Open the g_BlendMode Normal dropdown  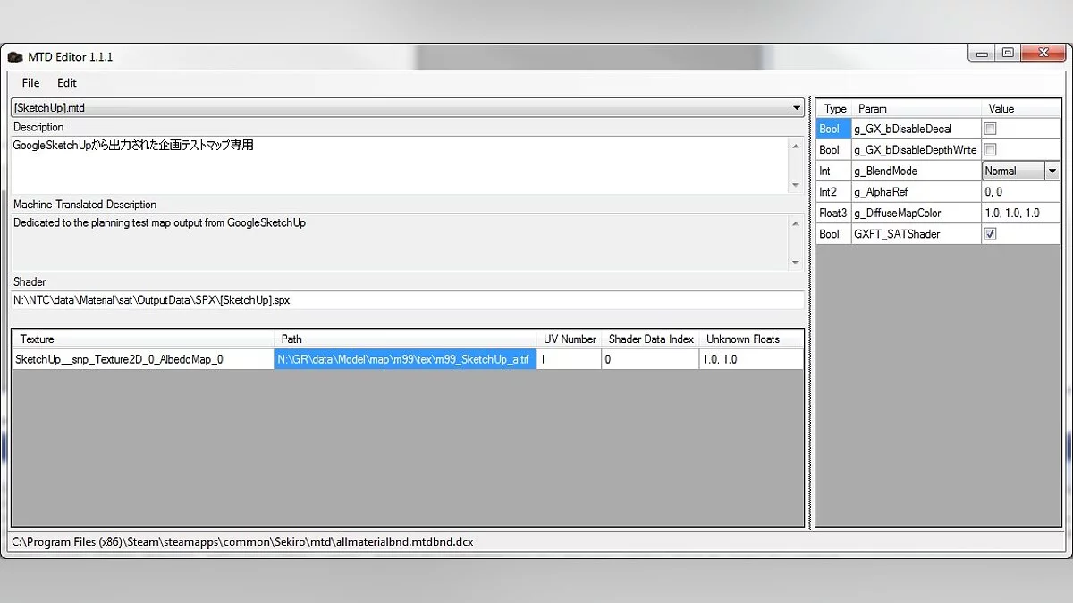click(1052, 171)
